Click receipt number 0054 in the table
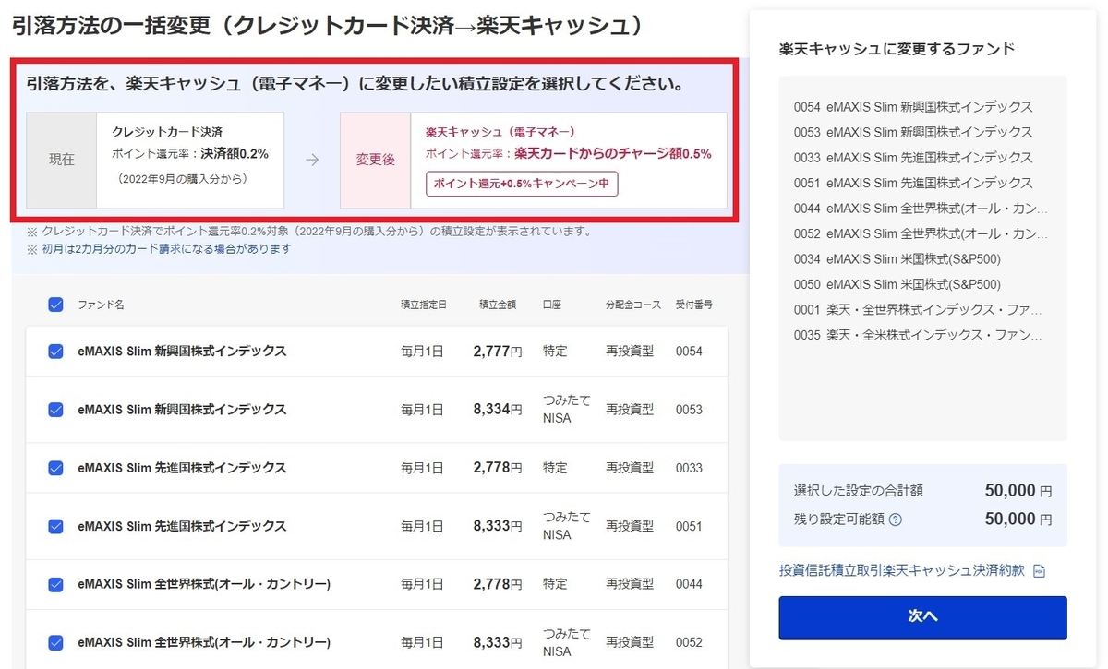Viewport: 1108px width, 669px height. pyautogui.click(x=689, y=352)
